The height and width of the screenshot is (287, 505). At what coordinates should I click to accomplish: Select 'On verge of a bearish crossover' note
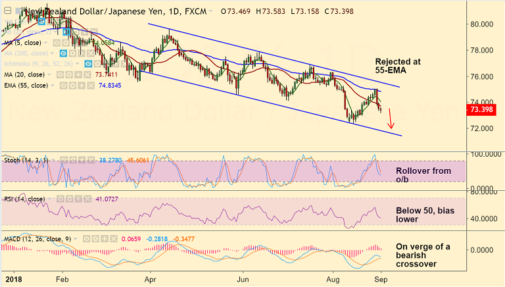click(423, 255)
